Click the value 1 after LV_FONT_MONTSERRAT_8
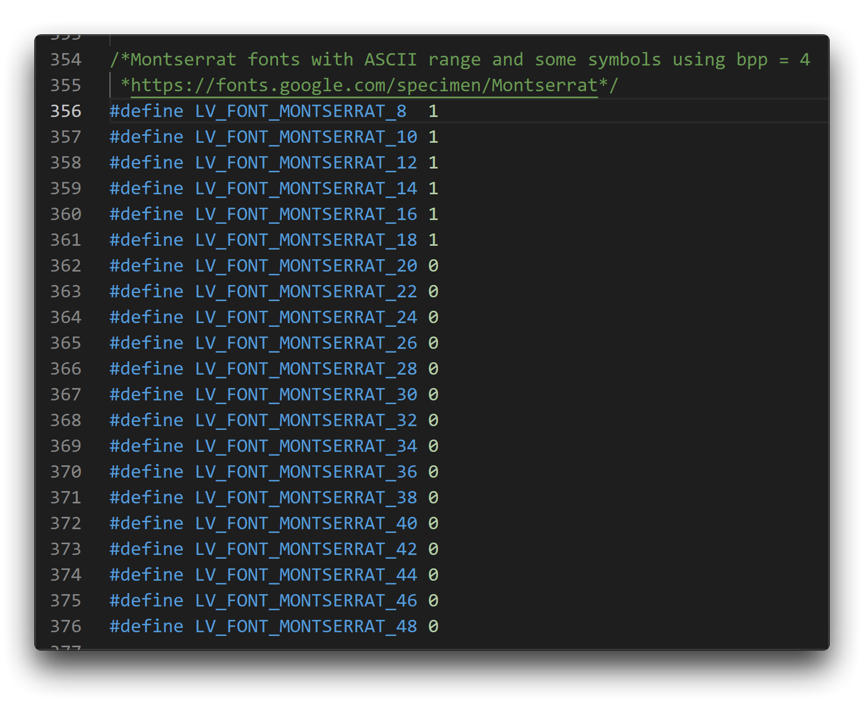Viewport: 864px width, 702px height. point(434,111)
